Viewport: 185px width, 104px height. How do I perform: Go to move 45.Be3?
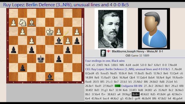(129, 99)
